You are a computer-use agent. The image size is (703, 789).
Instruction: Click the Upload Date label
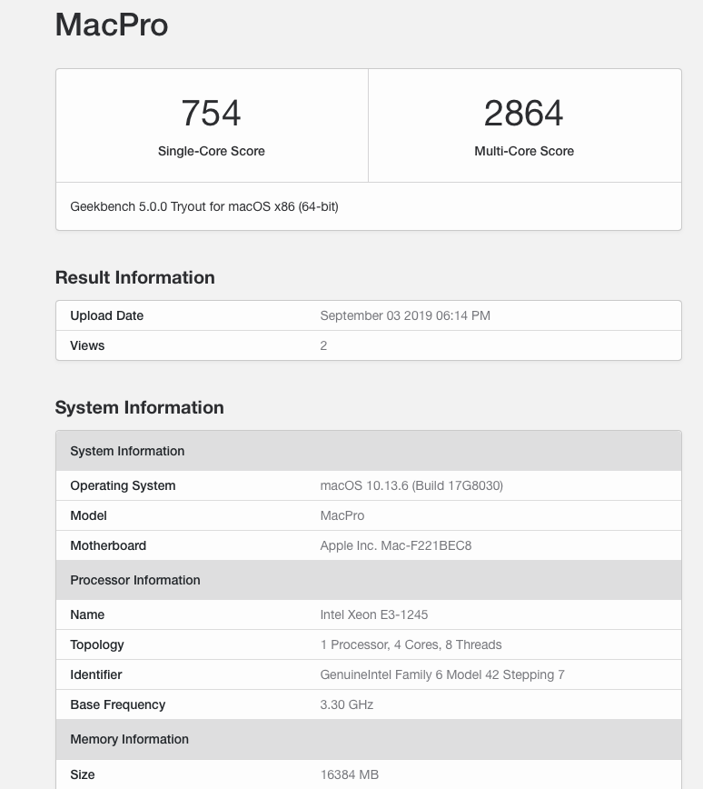(x=106, y=315)
